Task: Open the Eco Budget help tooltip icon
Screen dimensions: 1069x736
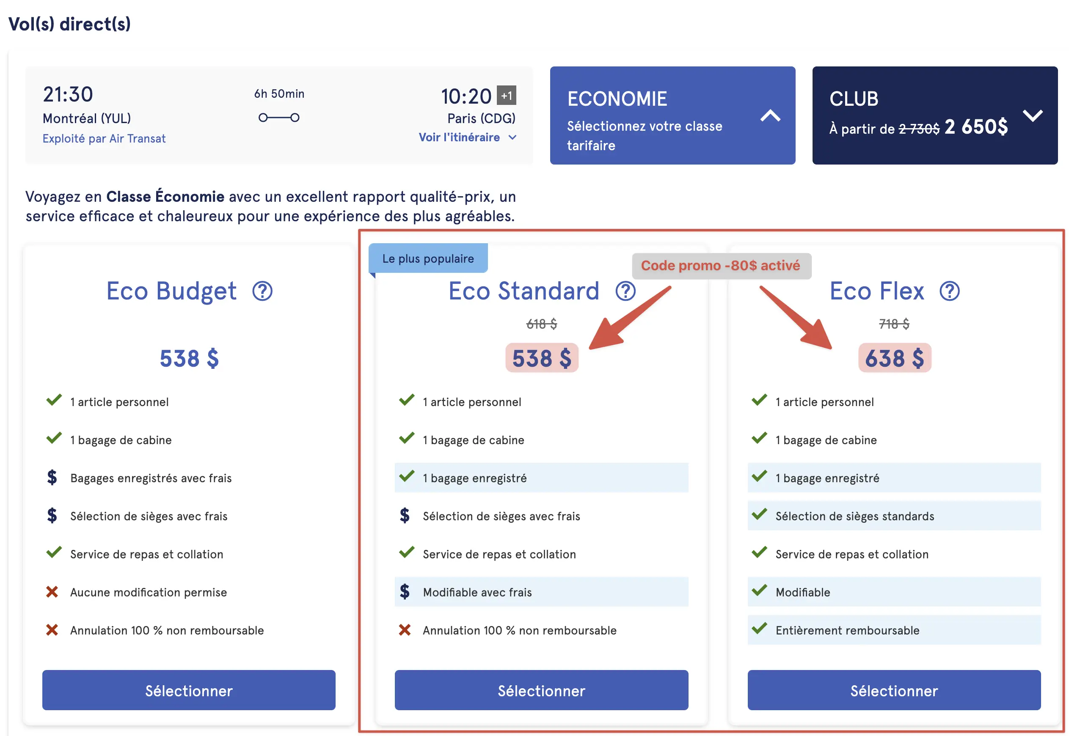Action: [262, 291]
